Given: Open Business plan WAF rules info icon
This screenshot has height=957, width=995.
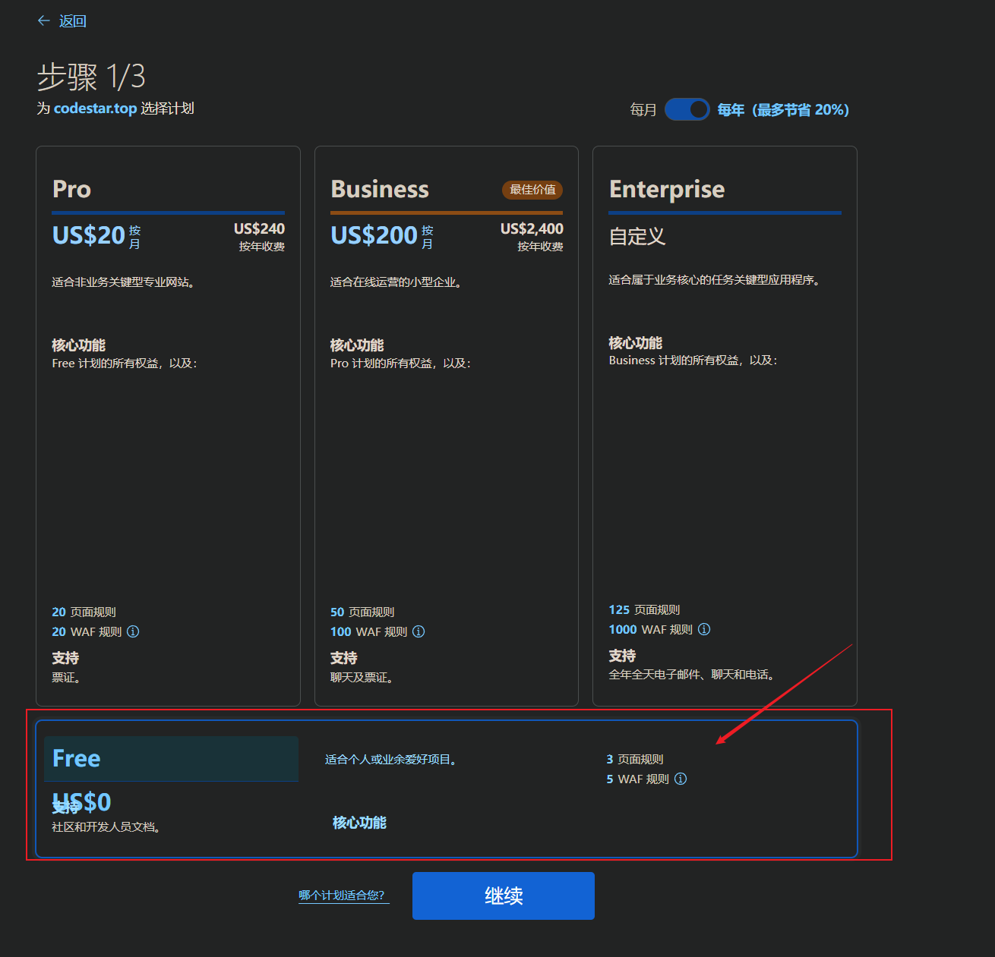Looking at the screenshot, I should coord(419,631).
